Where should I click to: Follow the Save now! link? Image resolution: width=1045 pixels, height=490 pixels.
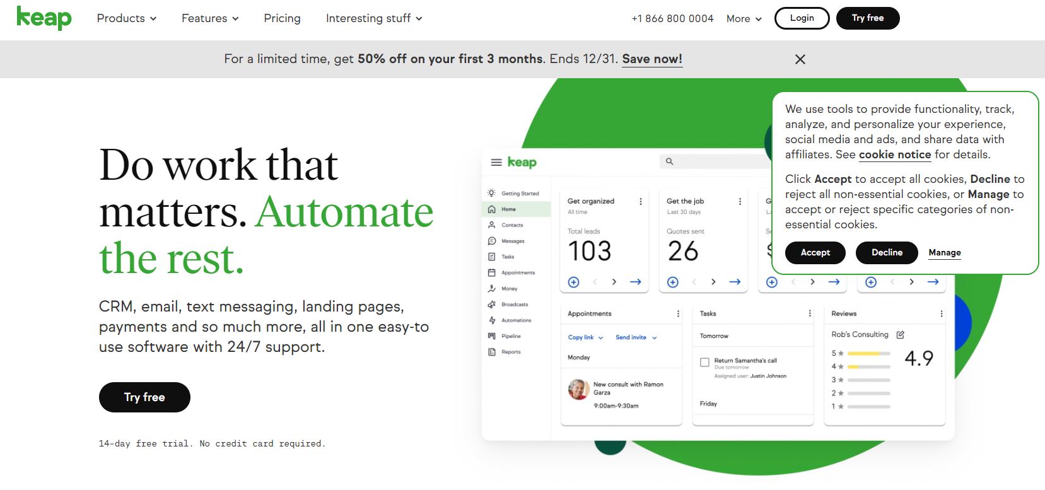[x=652, y=59]
